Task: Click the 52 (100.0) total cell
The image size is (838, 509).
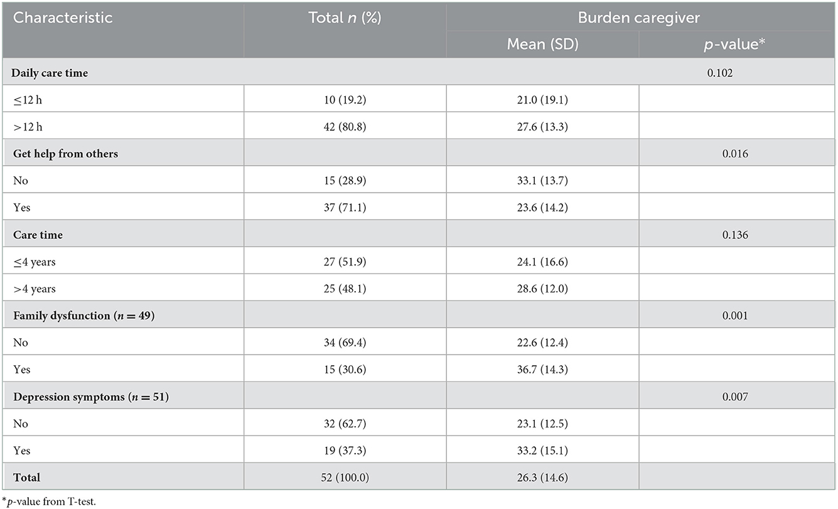Action: [345, 478]
